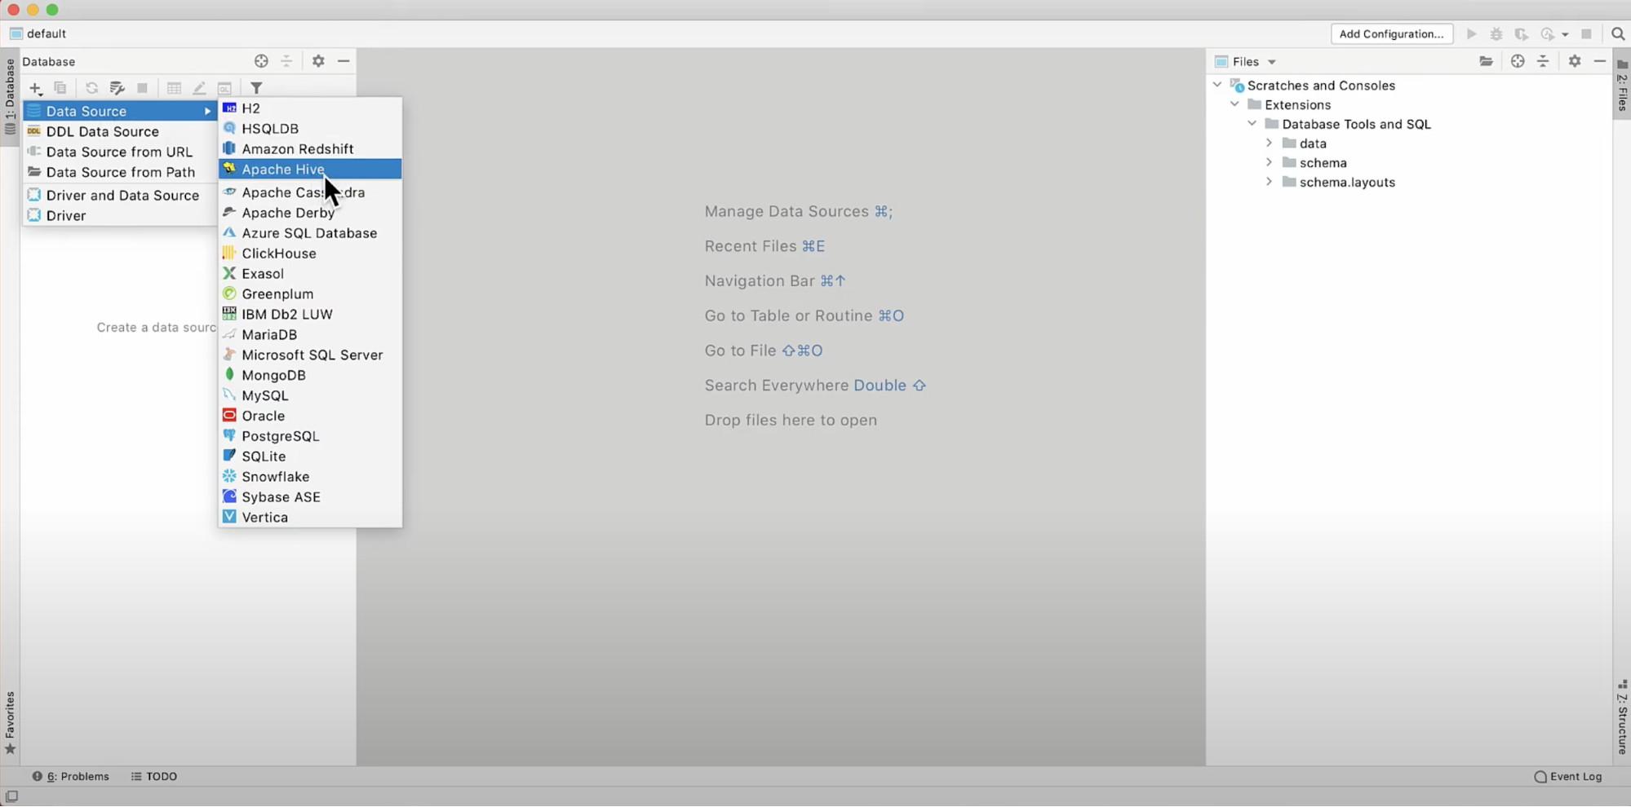Click locate target icon in Files panel
Viewport: 1631px width, 807px height.
click(x=1518, y=61)
